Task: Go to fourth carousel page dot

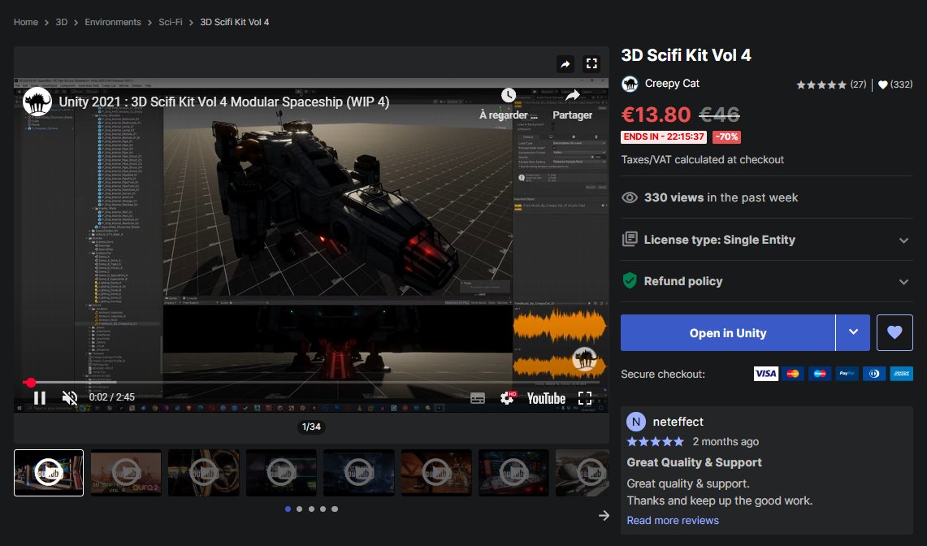Action: 323,509
